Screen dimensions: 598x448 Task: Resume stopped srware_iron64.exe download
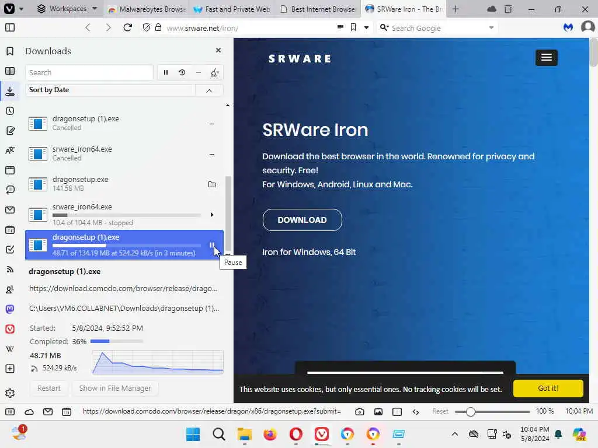pyautogui.click(x=212, y=215)
